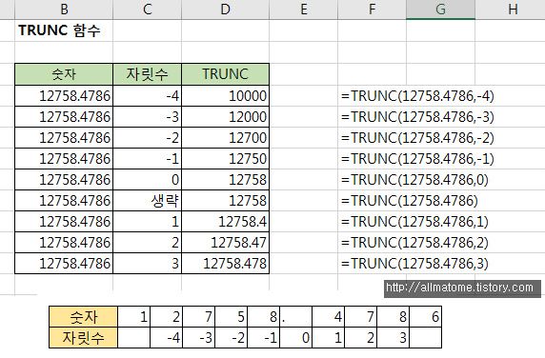This screenshot has width=545, height=358.
Task: Select the -4 cell beside result 10000
Action: (147, 96)
